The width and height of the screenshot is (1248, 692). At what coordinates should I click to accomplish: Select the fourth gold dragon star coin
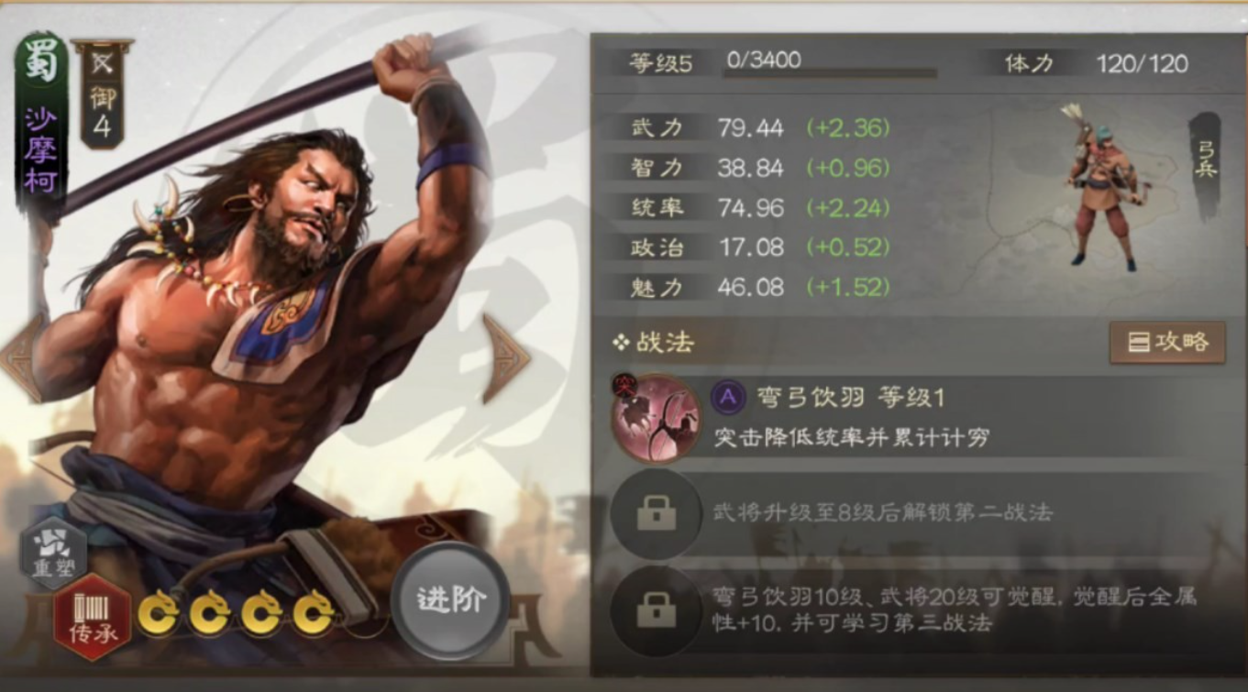click(x=315, y=613)
